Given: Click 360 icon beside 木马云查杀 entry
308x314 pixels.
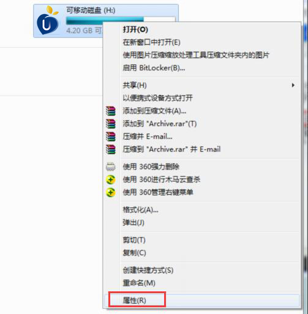Looking at the screenshot, I should tap(111, 179).
